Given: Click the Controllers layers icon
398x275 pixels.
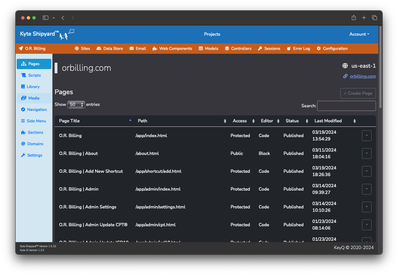Looking at the screenshot, I should click(227, 48).
